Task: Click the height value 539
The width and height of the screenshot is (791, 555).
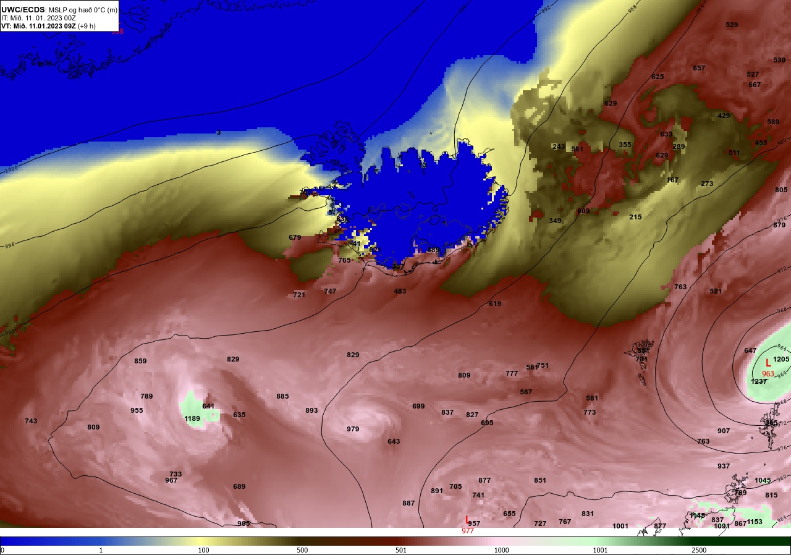Action: (x=779, y=60)
